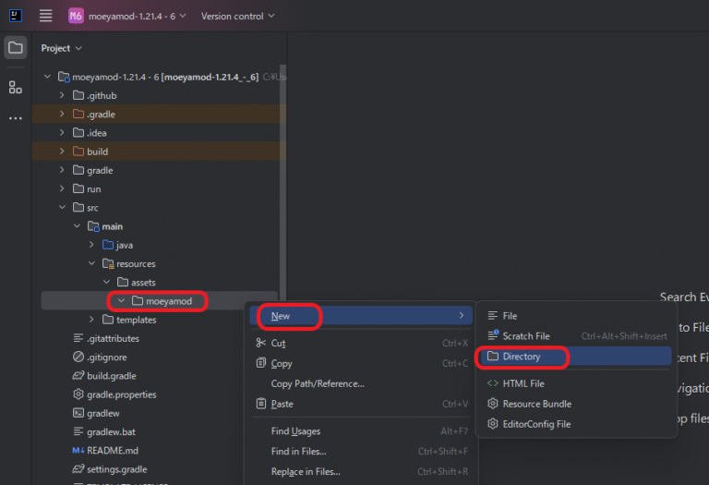Show more tool windows ellipsis
Screen dimensions: 709x485
click(x=16, y=118)
